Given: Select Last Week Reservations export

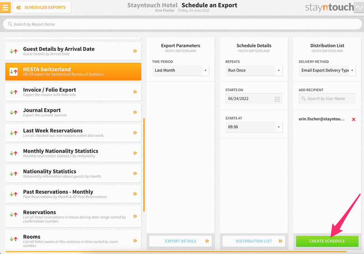Looking at the screenshot, I should (x=73, y=133).
